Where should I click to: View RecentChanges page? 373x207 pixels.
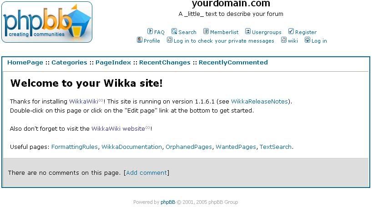[x=165, y=63]
